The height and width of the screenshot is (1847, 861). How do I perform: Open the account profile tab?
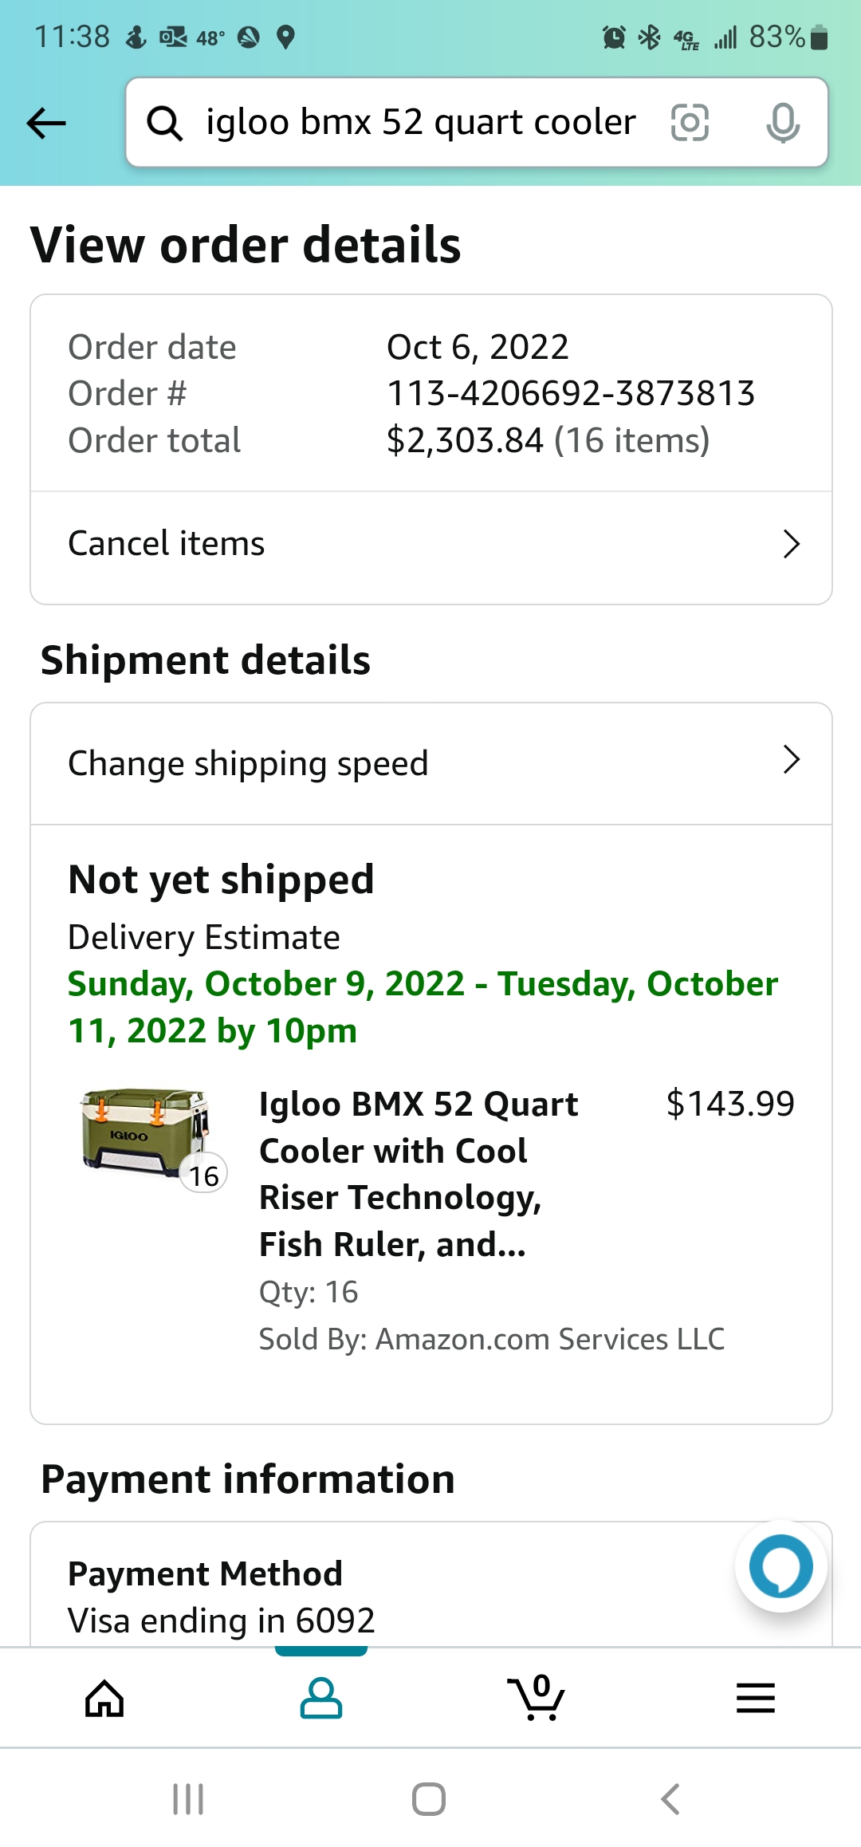(x=321, y=1697)
